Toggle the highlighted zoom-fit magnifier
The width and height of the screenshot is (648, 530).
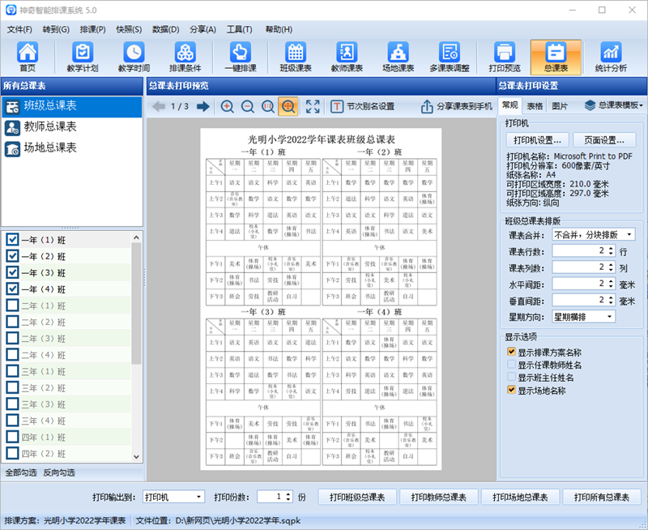click(288, 107)
